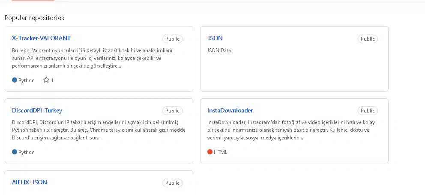This screenshot has width=425, height=195.
Task: Open the InstaDownloader repository
Action: pyautogui.click(x=230, y=110)
